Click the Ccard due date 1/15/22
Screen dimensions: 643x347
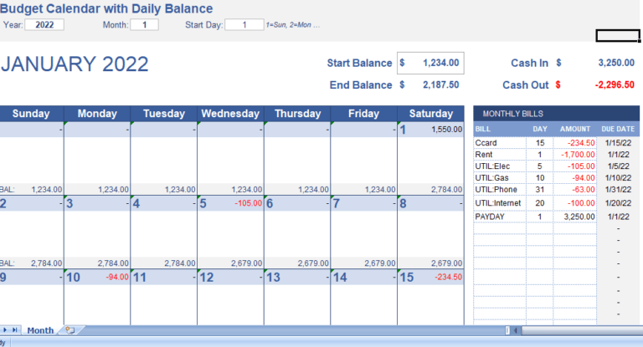(x=618, y=143)
